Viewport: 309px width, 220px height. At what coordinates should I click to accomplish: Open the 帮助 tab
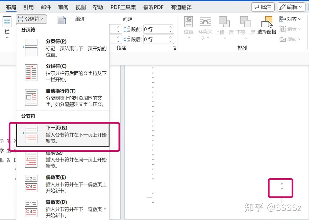tap(98, 7)
